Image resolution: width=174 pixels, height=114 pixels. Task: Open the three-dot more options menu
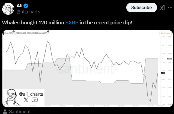(x=170, y=8)
